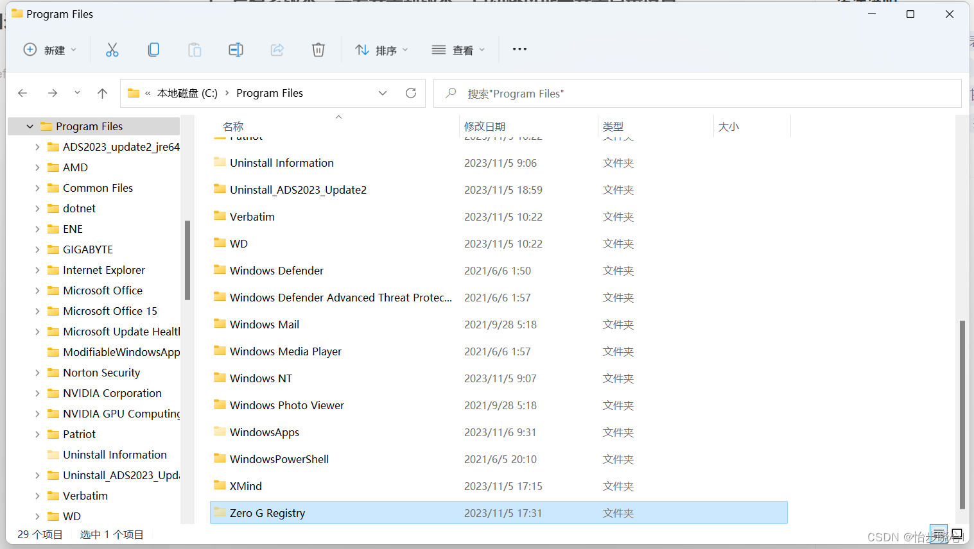Viewport: 974px width, 549px height.
Task: Open address bar history dropdown
Action: pyautogui.click(x=383, y=93)
